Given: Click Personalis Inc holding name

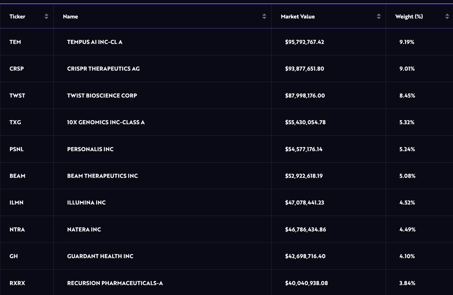Looking at the screenshot, I should coord(90,149).
